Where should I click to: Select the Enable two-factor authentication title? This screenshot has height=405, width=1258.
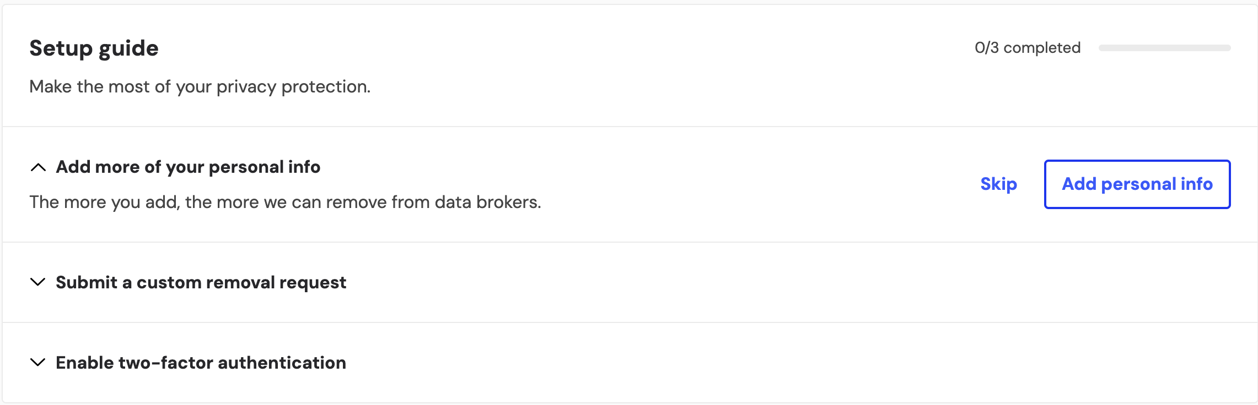(x=201, y=363)
